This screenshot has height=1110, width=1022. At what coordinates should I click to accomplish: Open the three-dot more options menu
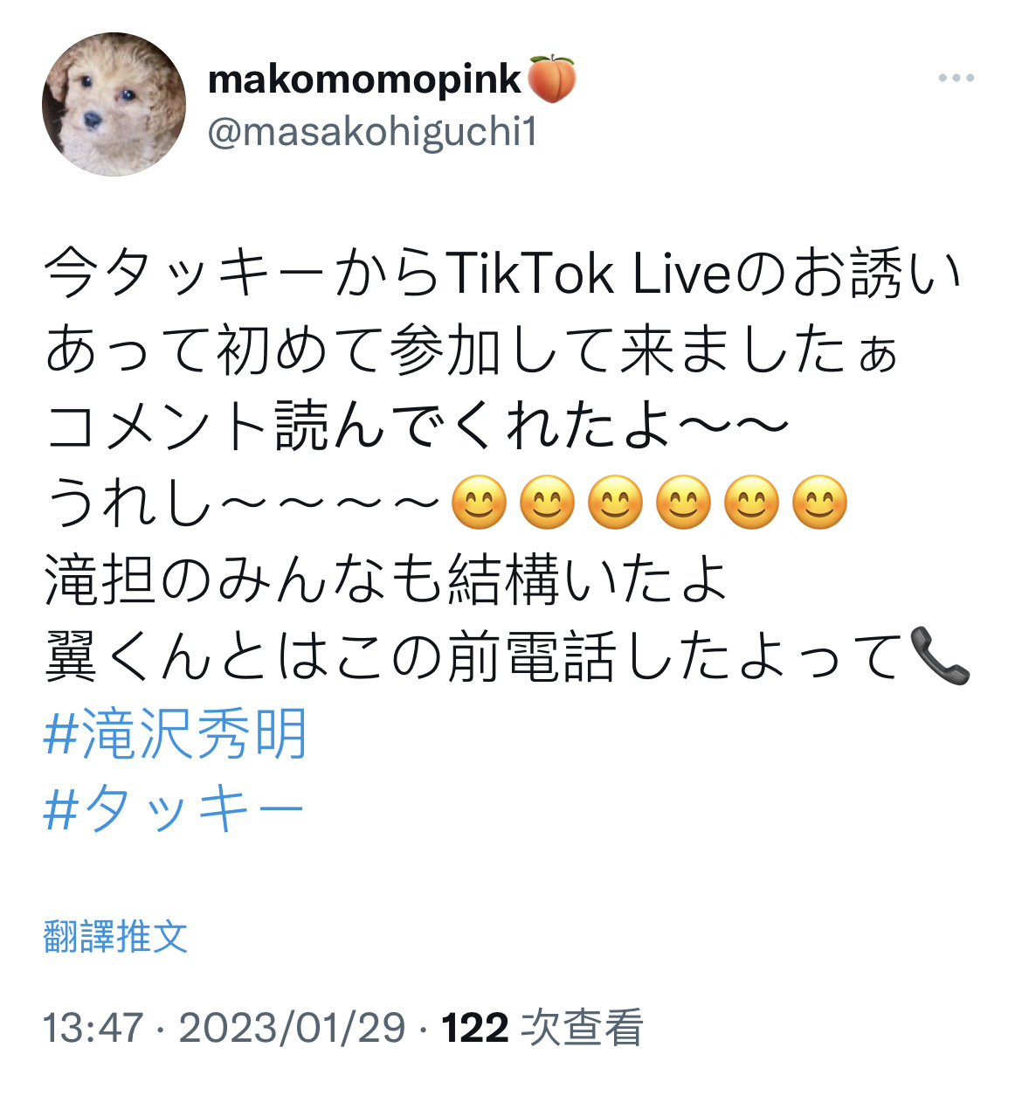(956, 79)
